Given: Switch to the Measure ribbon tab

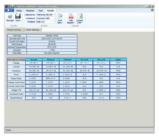Looking at the screenshot, I should coord(30,11).
